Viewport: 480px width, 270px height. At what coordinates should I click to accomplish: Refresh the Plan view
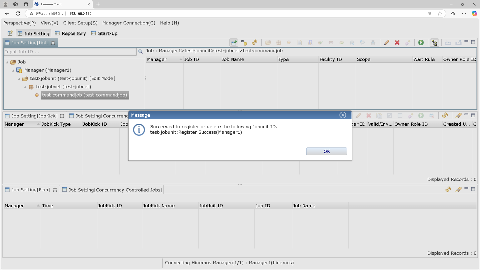point(448,189)
